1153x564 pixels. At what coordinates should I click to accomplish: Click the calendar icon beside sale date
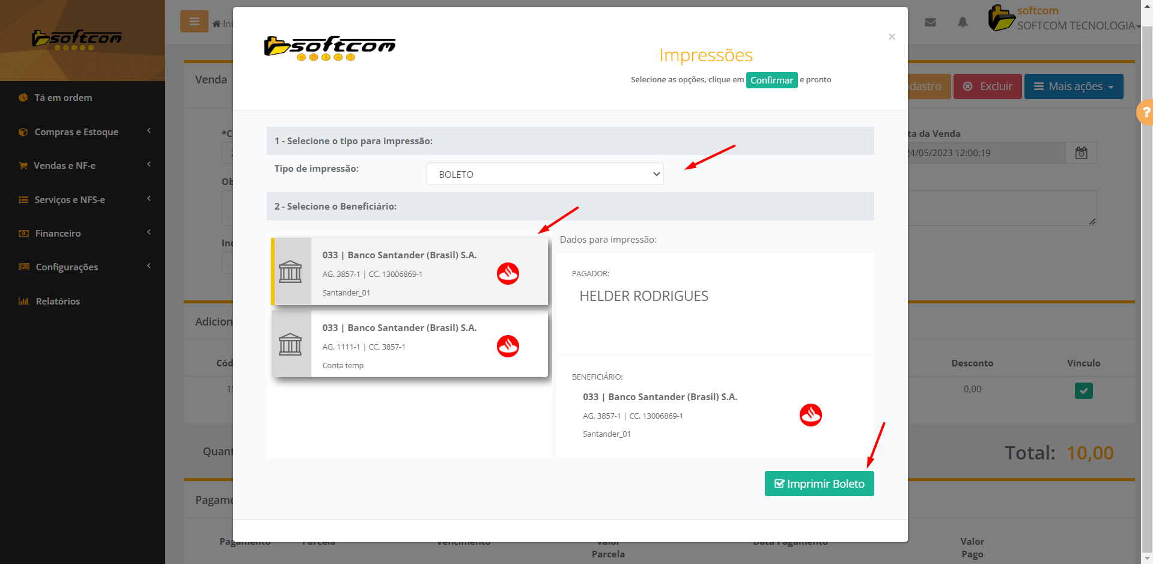(x=1081, y=153)
